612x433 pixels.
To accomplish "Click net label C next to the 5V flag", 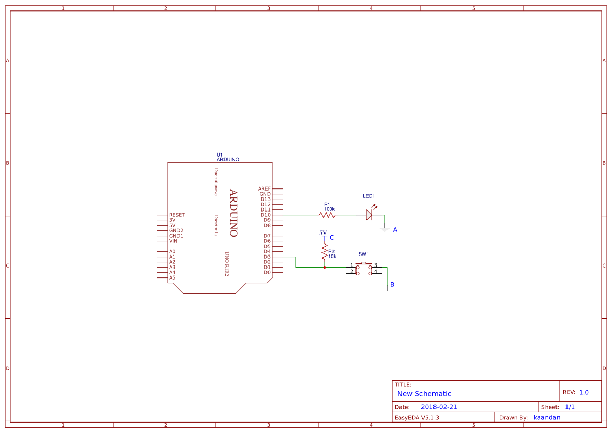I will pyautogui.click(x=332, y=238).
